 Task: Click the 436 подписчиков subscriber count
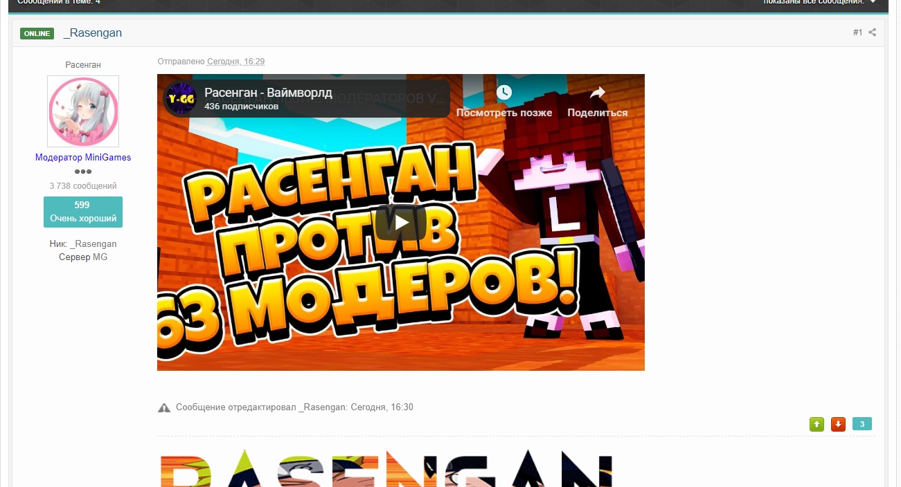coord(241,107)
